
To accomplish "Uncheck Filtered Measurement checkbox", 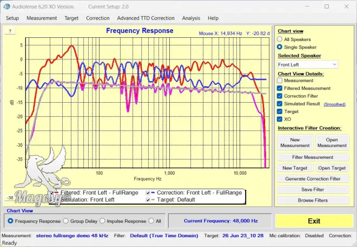I will (280, 88).
